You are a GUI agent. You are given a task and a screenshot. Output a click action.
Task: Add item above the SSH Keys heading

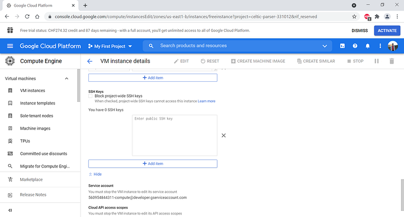153,78
